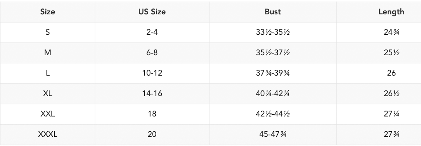
Task: Click the US Size column header
Action: click(152, 12)
